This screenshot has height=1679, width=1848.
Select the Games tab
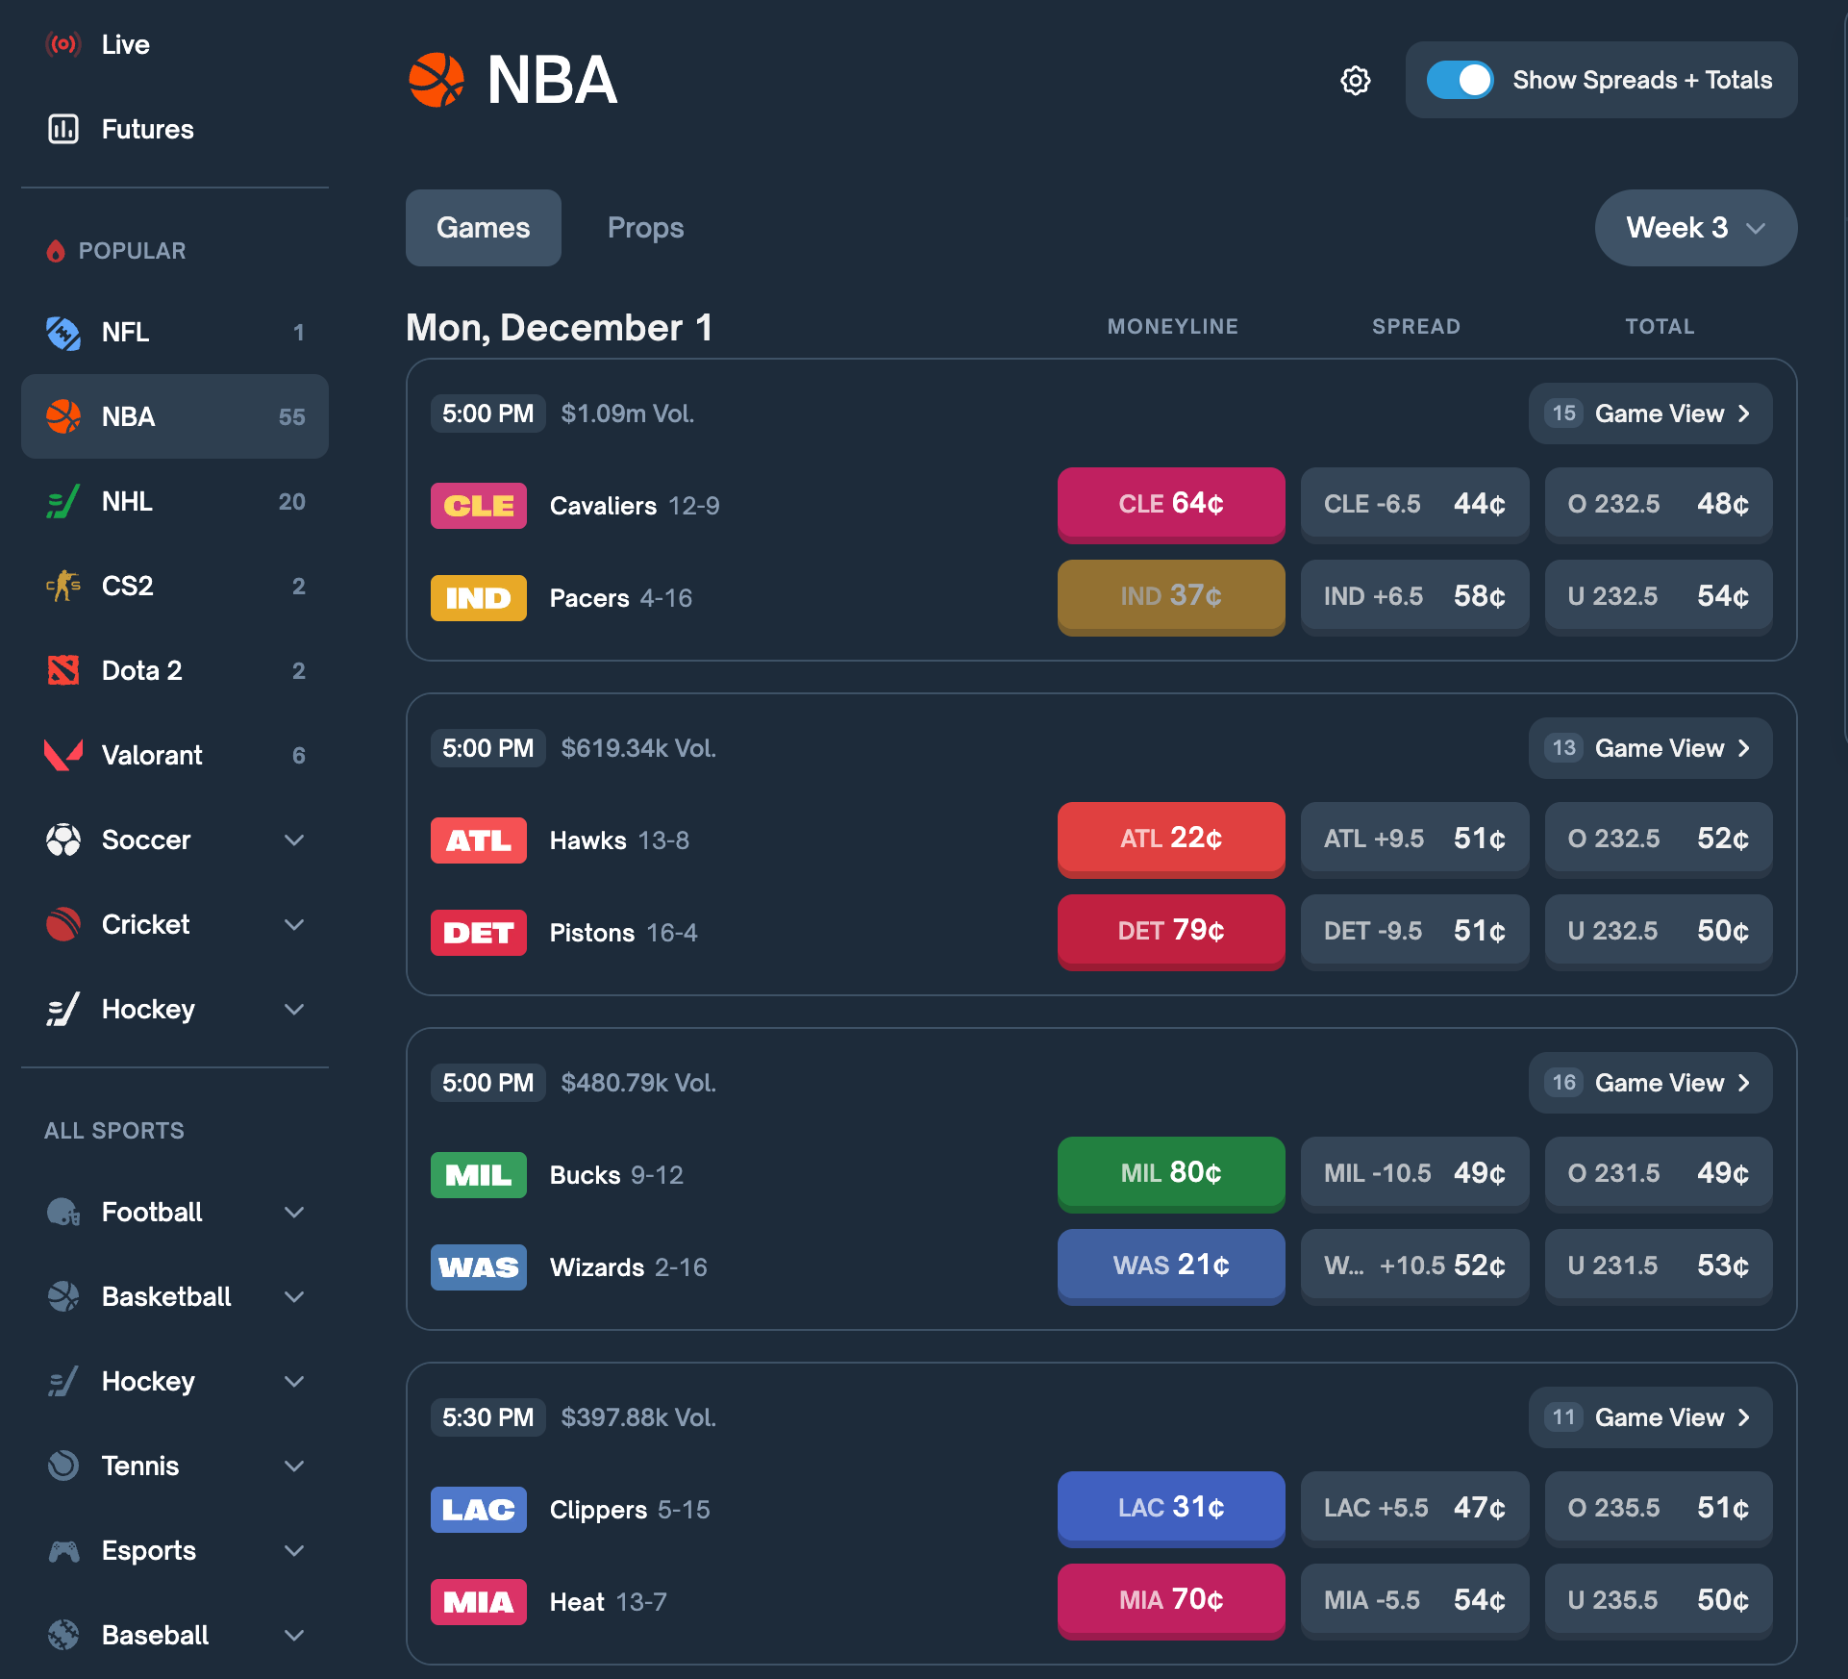click(x=483, y=228)
